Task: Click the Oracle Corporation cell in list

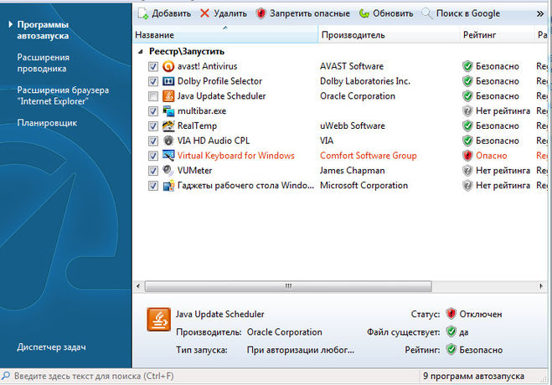Action: click(x=358, y=96)
